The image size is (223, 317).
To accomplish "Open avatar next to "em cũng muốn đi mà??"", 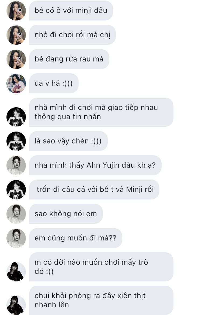I will pyautogui.click(x=16, y=238).
